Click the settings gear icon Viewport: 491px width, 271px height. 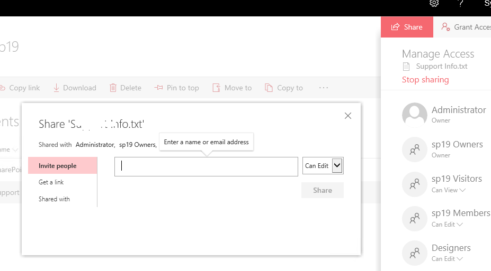434,3
